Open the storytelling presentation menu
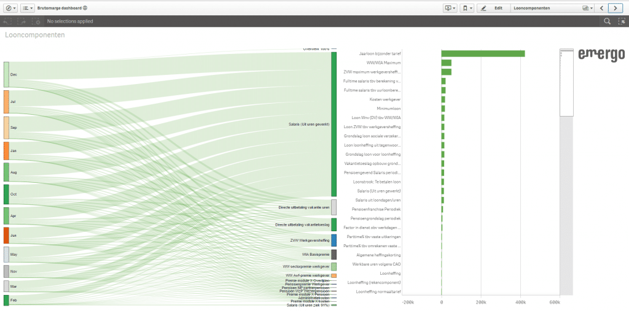This screenshot has height=311, width=629. point(450,8)
